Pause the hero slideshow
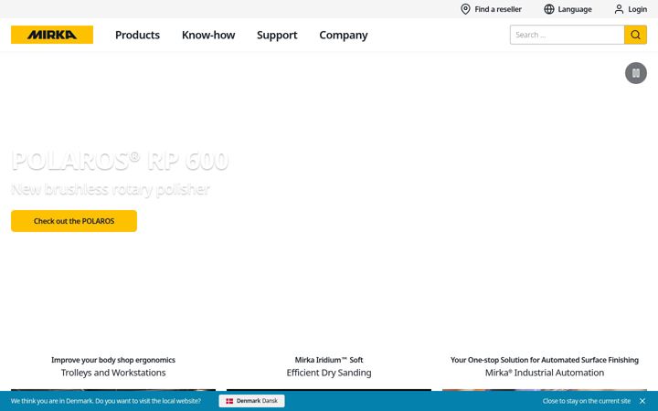This screenshot has height=411, width=658. 636,73
